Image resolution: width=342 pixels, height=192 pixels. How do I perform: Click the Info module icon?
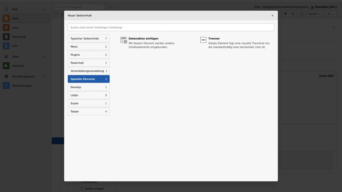click(x=6, y=46)
